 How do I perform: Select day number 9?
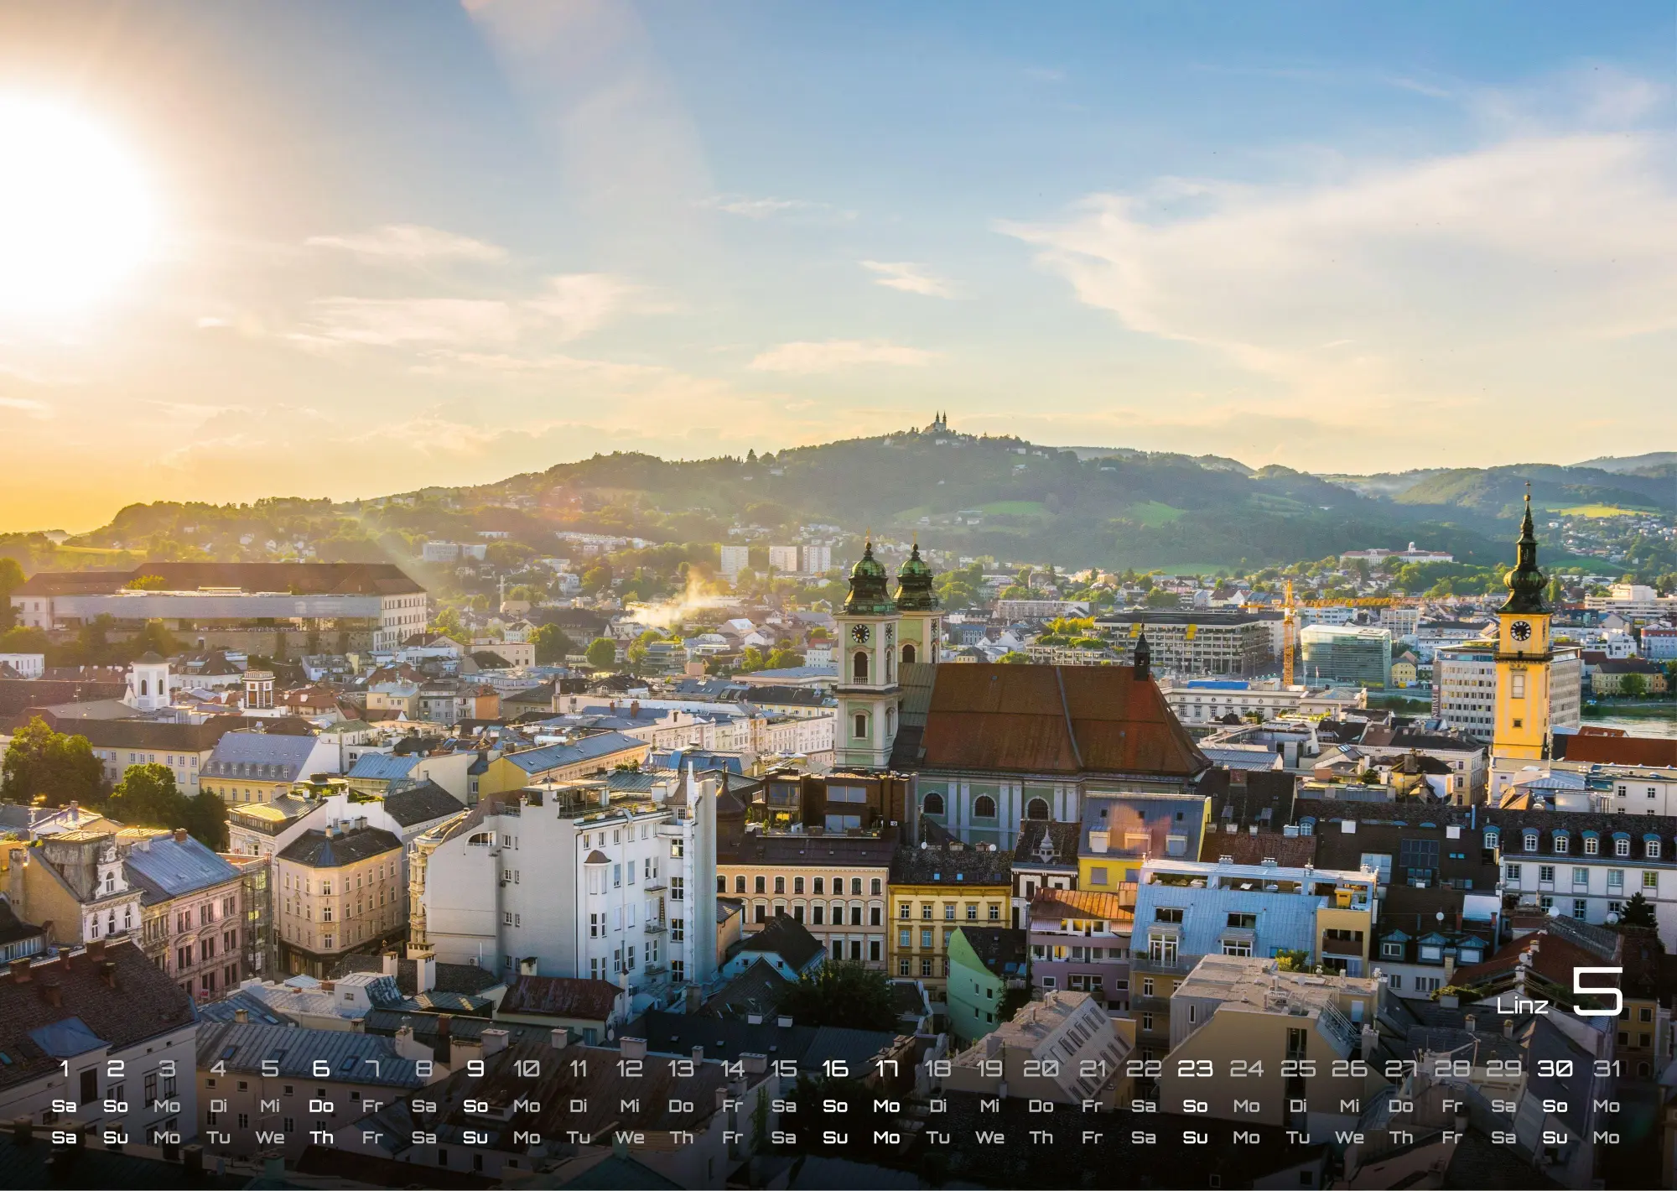pos(475,1069)
